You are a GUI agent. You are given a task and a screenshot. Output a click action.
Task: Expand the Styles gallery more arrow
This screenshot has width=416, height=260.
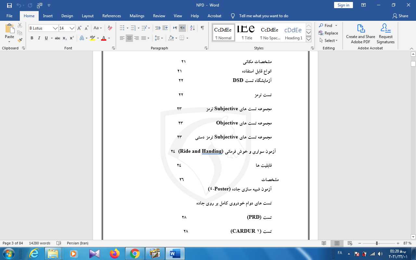tap(309, 39)
